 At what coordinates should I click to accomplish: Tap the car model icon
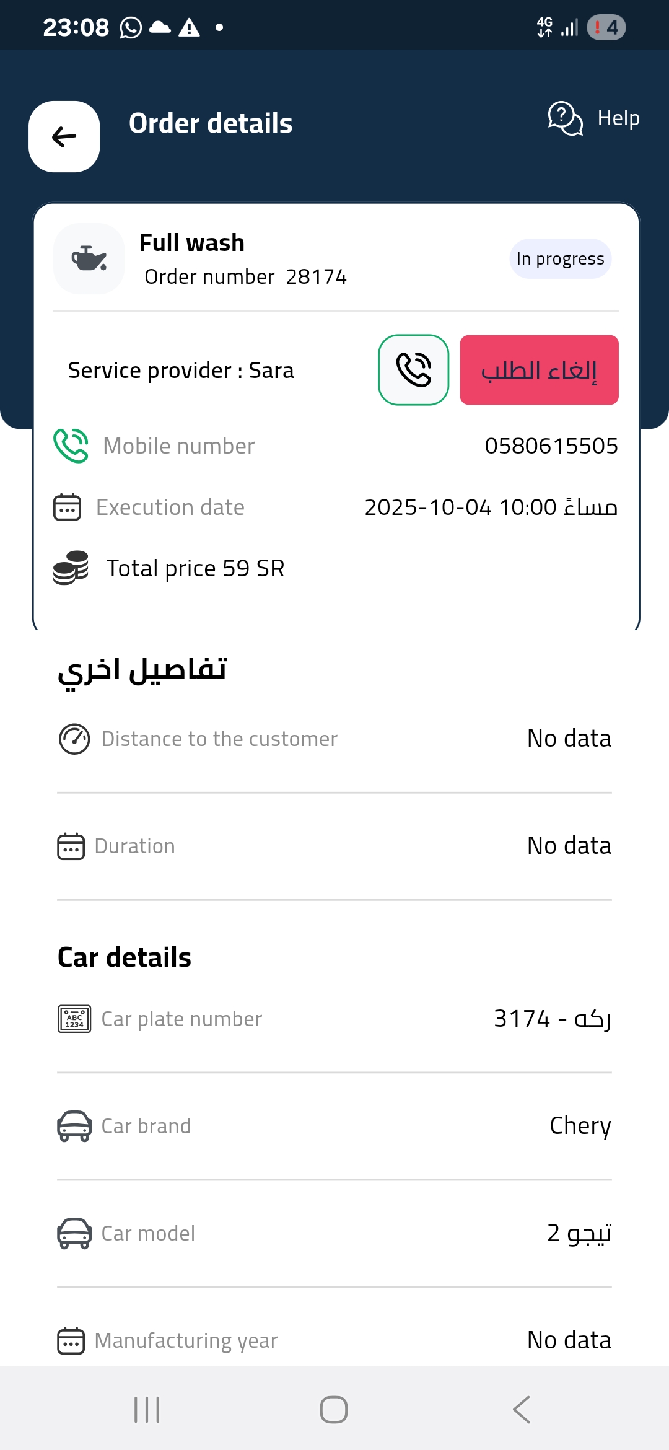click(74, 1233)
